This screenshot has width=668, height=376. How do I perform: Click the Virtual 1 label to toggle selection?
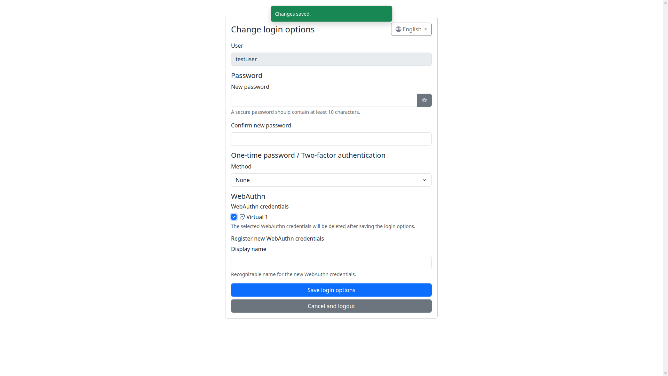[x=257, y=217]
